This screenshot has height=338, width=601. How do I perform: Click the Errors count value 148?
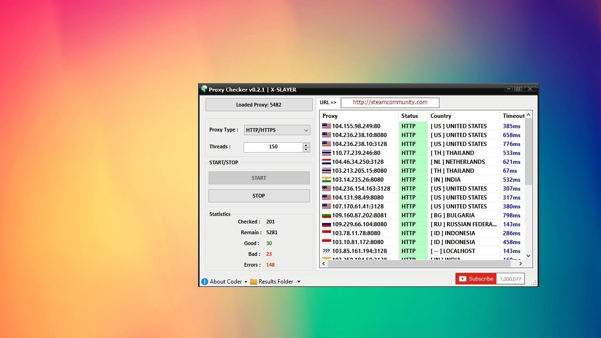coord(270,265)
